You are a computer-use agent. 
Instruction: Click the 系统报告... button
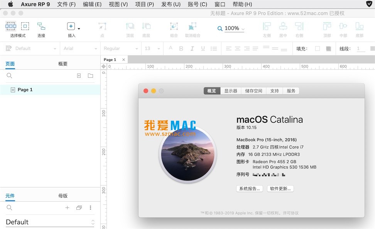pyautogui.click(x=250, y=189)
